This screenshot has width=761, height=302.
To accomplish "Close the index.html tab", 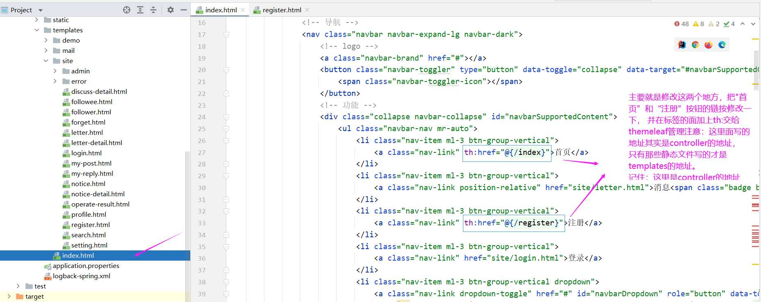I will click(243, 10).
